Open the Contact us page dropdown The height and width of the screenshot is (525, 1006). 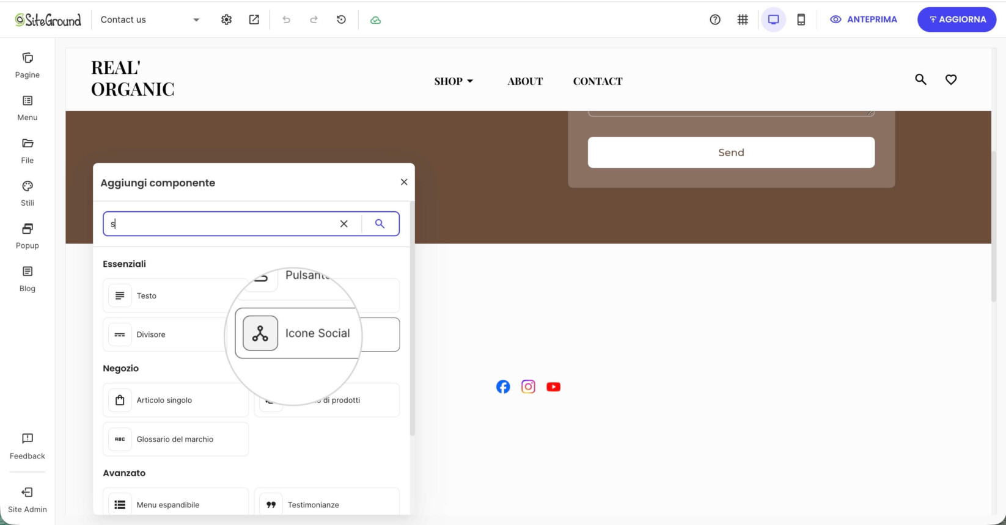pyautogui.click(x=150, y=20)
